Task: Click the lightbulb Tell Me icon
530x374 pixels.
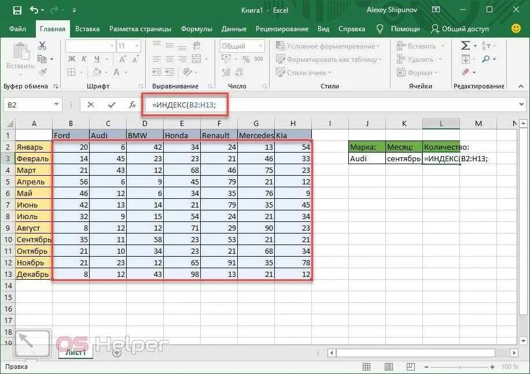Action: (380, 29)
